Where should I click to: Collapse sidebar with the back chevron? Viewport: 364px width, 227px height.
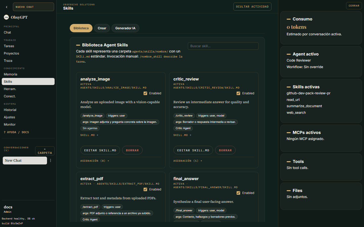pyautogui.click(x=7, y=7)
